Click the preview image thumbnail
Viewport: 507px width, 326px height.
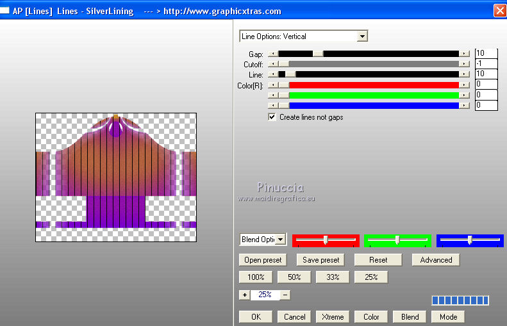[115, 177]
